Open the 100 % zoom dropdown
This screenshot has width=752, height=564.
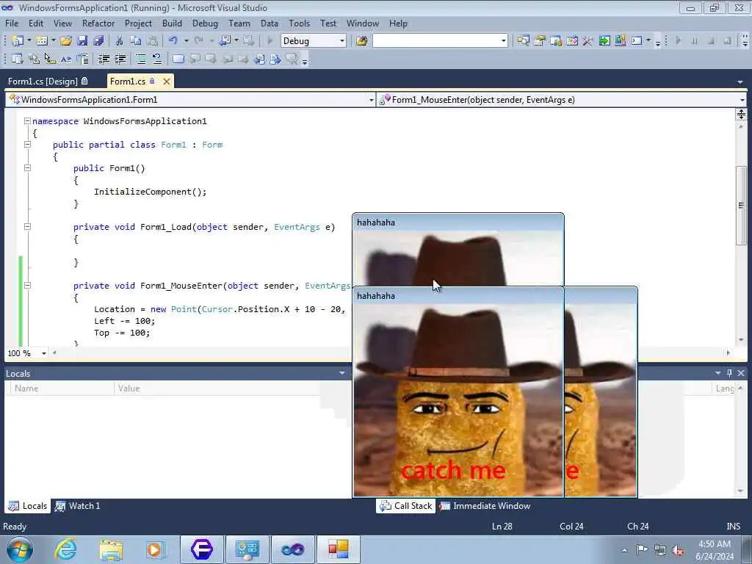(43, 353)
